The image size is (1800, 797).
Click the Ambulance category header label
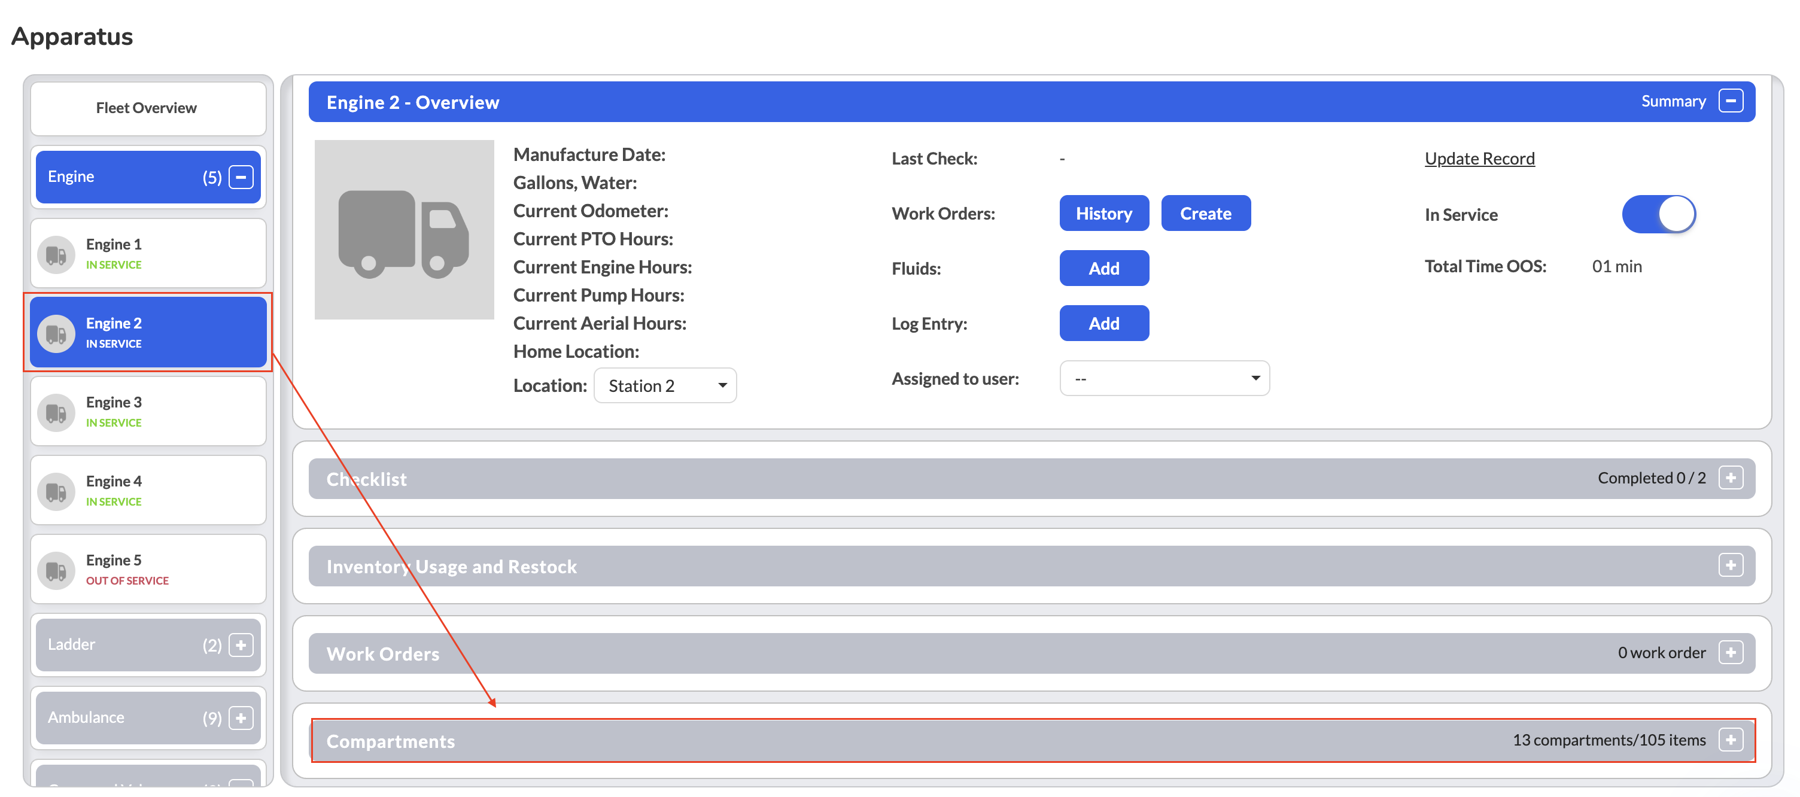pyautogui.click(x=86, y=717)
